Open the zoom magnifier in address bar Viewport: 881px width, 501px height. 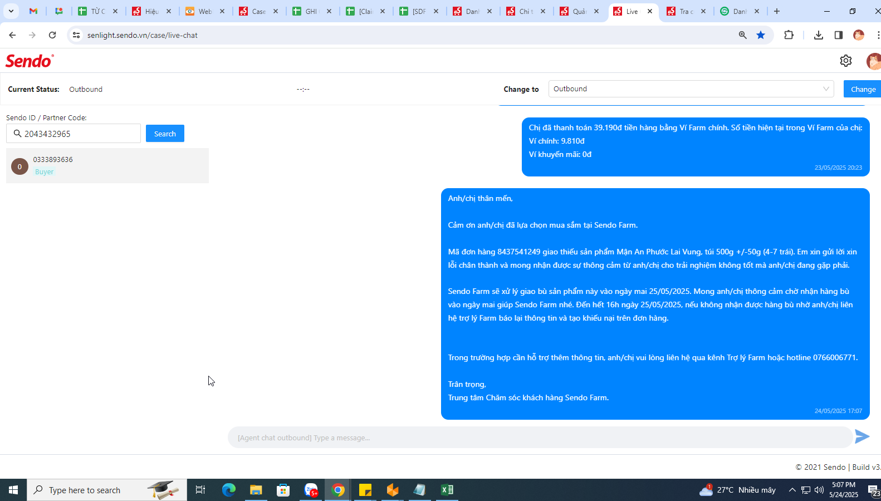coord(743,35)
